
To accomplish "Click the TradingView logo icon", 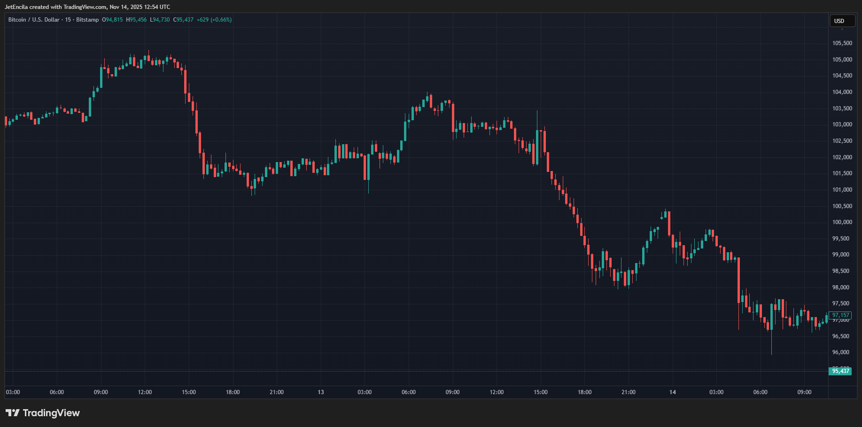I will point(13,413).
